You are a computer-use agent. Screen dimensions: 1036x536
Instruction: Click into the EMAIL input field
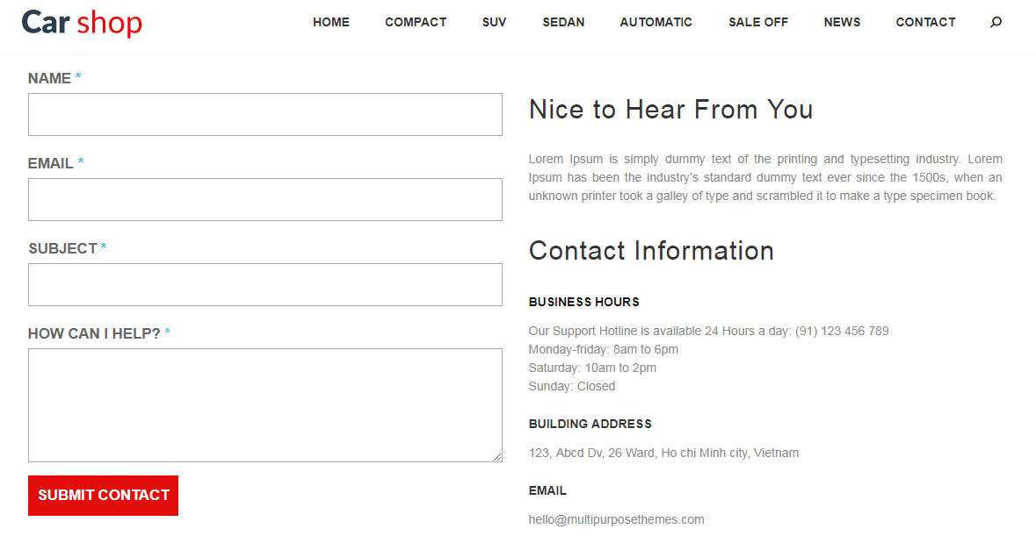(265, 200)
